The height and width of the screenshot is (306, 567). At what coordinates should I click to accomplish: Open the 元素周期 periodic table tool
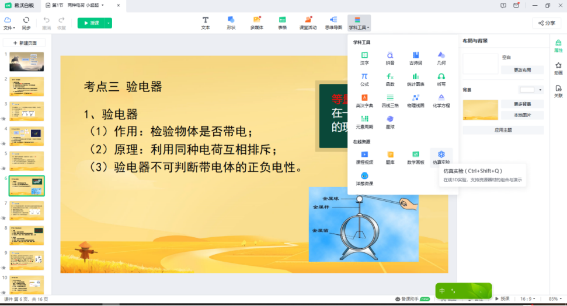tap(364, 121)
